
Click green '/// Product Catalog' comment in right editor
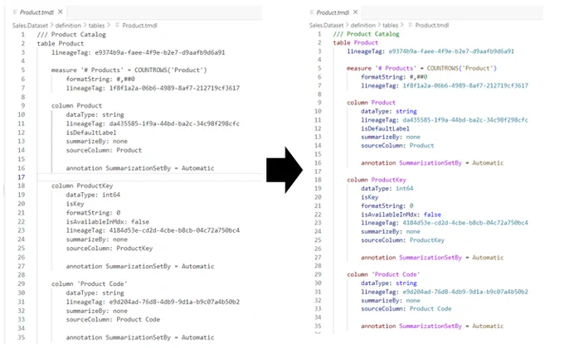point(366,34)
